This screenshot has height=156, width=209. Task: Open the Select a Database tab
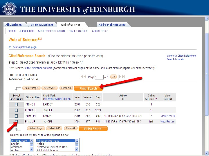click(x=42, y=25)
